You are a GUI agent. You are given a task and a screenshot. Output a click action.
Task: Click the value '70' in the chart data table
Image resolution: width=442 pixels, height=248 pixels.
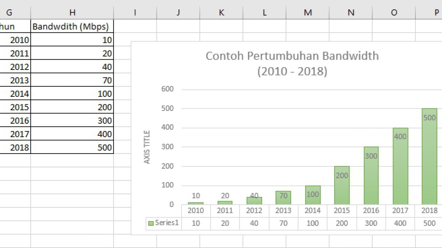283,223
